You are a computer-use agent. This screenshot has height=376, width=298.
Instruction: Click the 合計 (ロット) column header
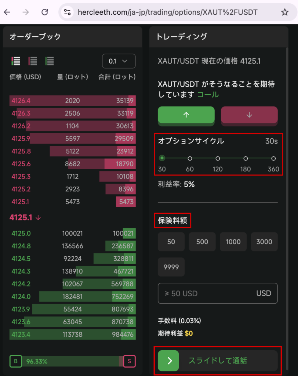pyautogui.click(x=117, y=77)
